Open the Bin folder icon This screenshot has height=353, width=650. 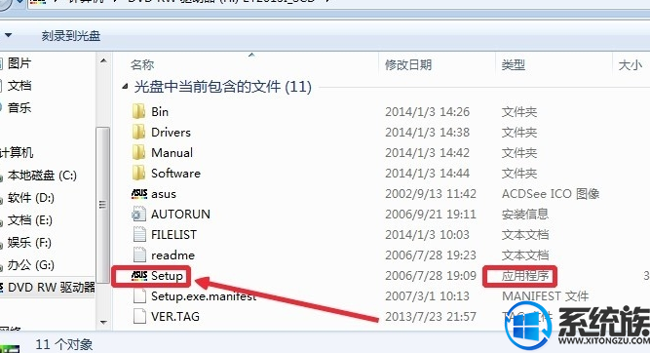[139, 111]
